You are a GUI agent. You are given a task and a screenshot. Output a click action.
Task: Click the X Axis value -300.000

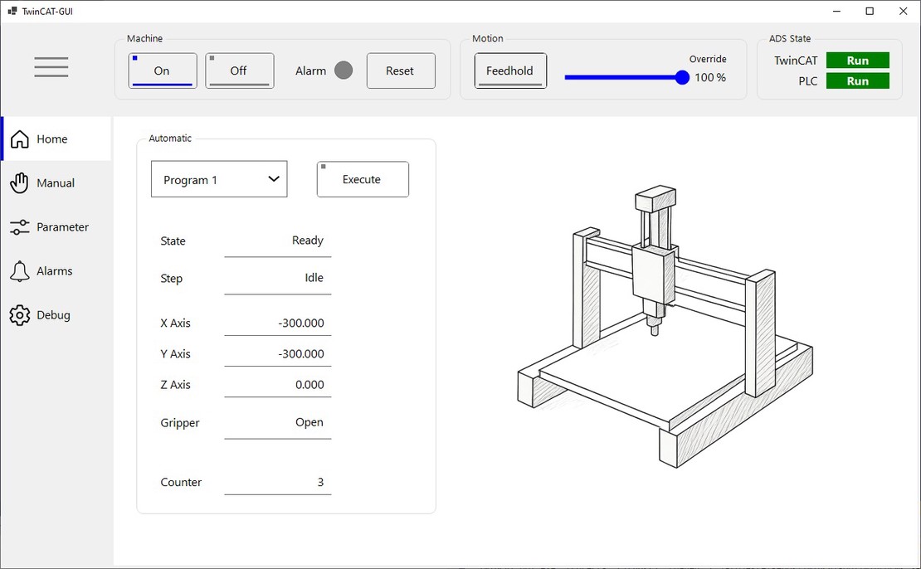300,323
